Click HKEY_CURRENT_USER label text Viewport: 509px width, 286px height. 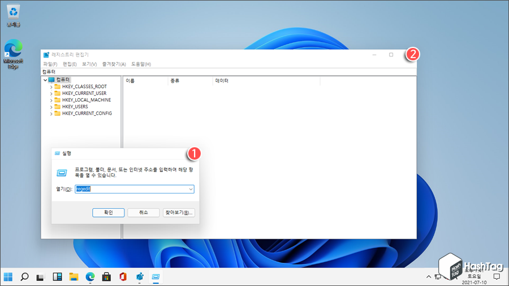(x=84, y=93)
